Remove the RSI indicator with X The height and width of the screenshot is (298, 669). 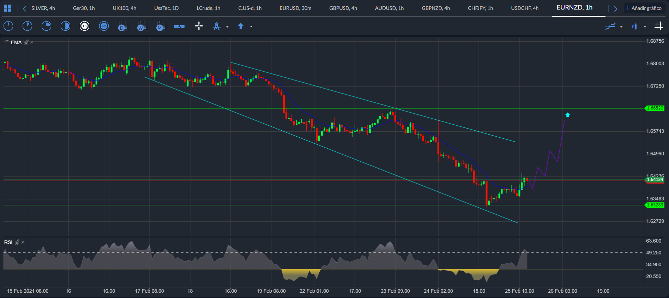[23, 242]
